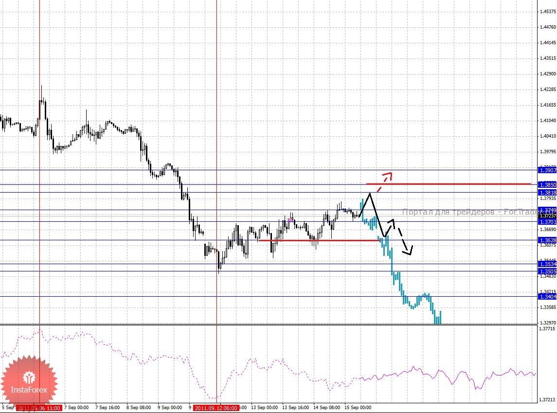
Task: Click the red dashed upward arrow
Action: 385,181
